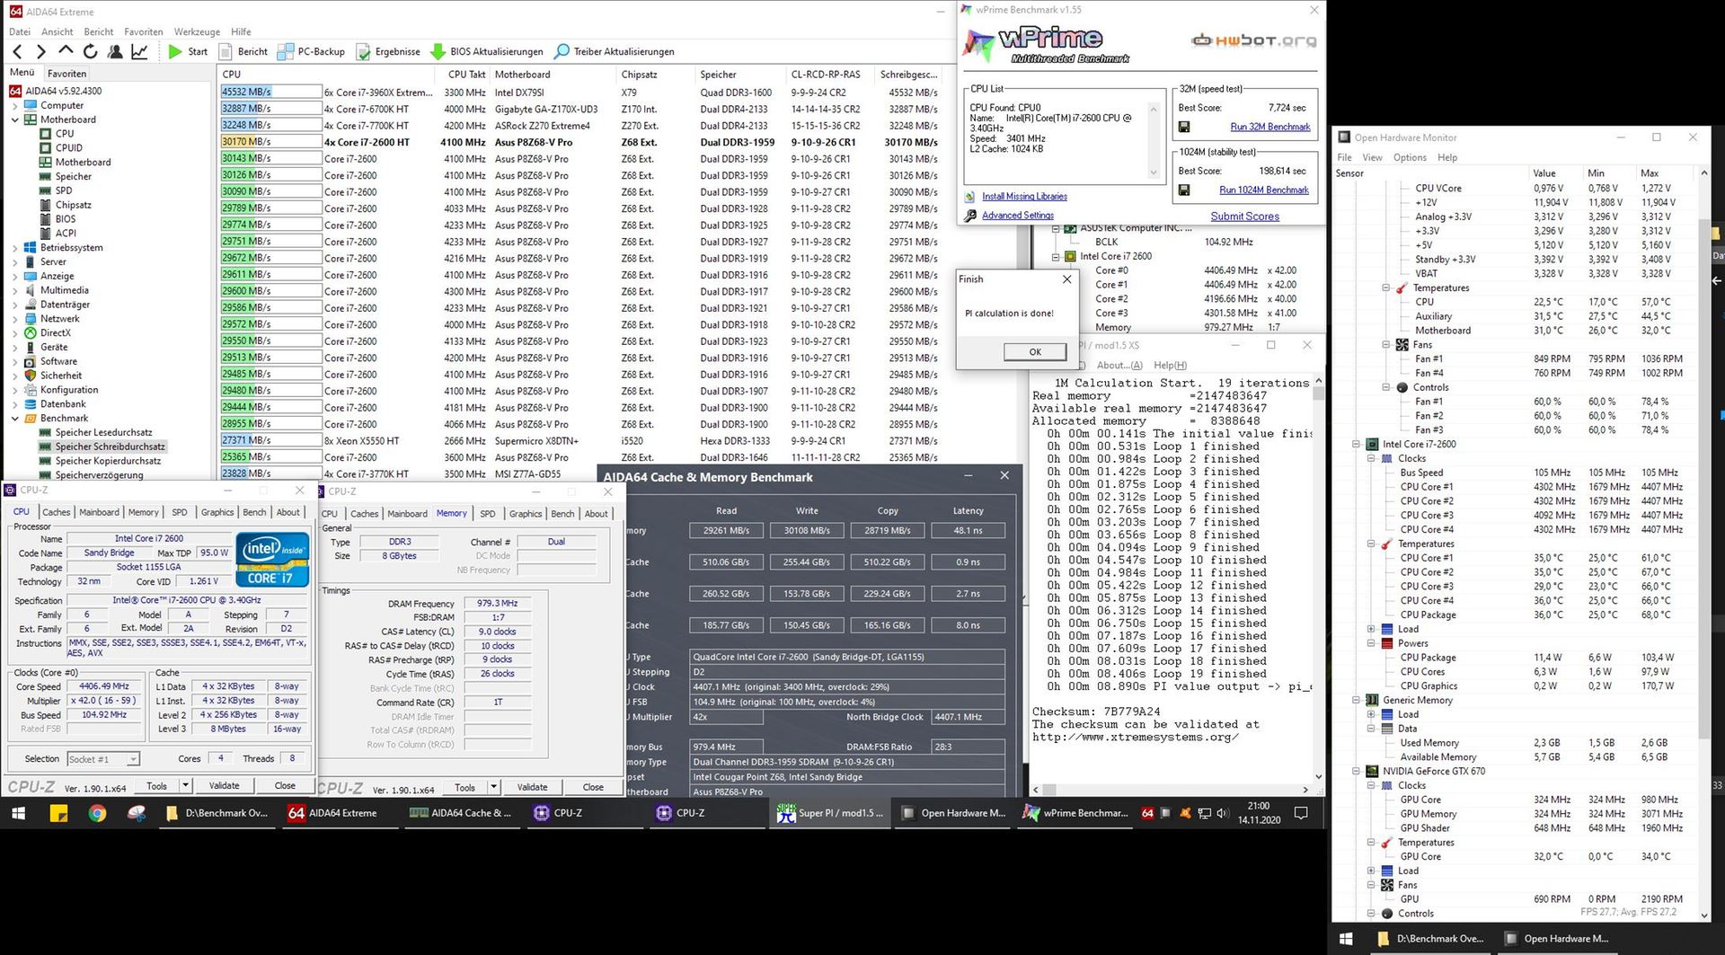The image size is (1725, 955).
Task: Collapse NVIDIA GeForce GTX 670 node
Action: (1356, 772)
